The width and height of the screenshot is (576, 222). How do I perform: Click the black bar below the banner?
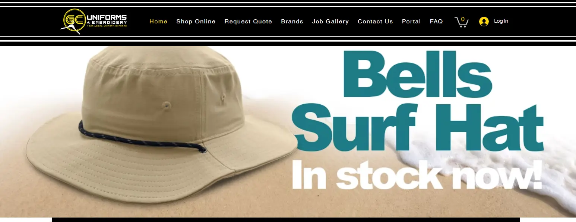point(285,220)
